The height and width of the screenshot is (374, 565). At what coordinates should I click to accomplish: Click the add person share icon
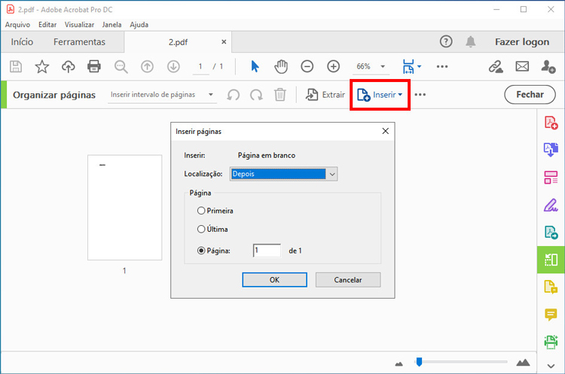[x=548, y=66]
